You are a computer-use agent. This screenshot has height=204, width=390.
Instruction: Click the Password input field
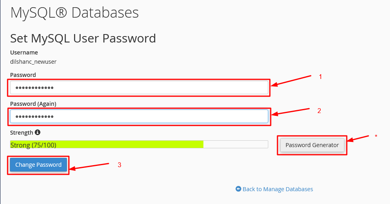[x=139, y=88]
